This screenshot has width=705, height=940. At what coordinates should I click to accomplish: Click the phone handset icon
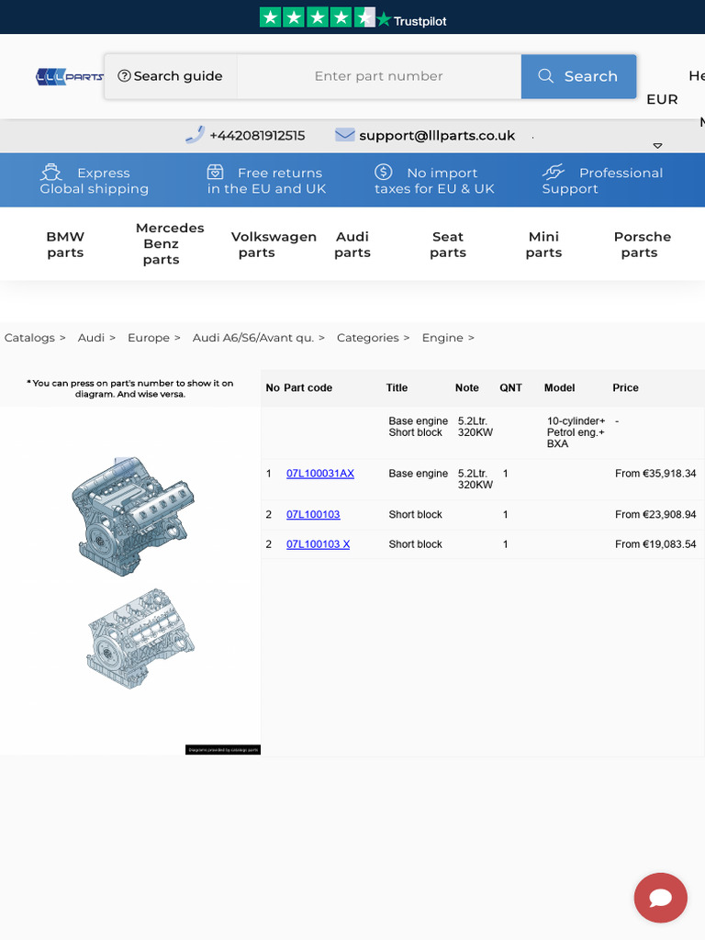point(195,135)
